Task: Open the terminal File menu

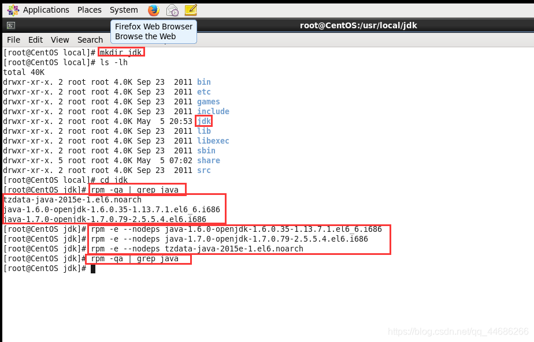Action: click(14, 40)
